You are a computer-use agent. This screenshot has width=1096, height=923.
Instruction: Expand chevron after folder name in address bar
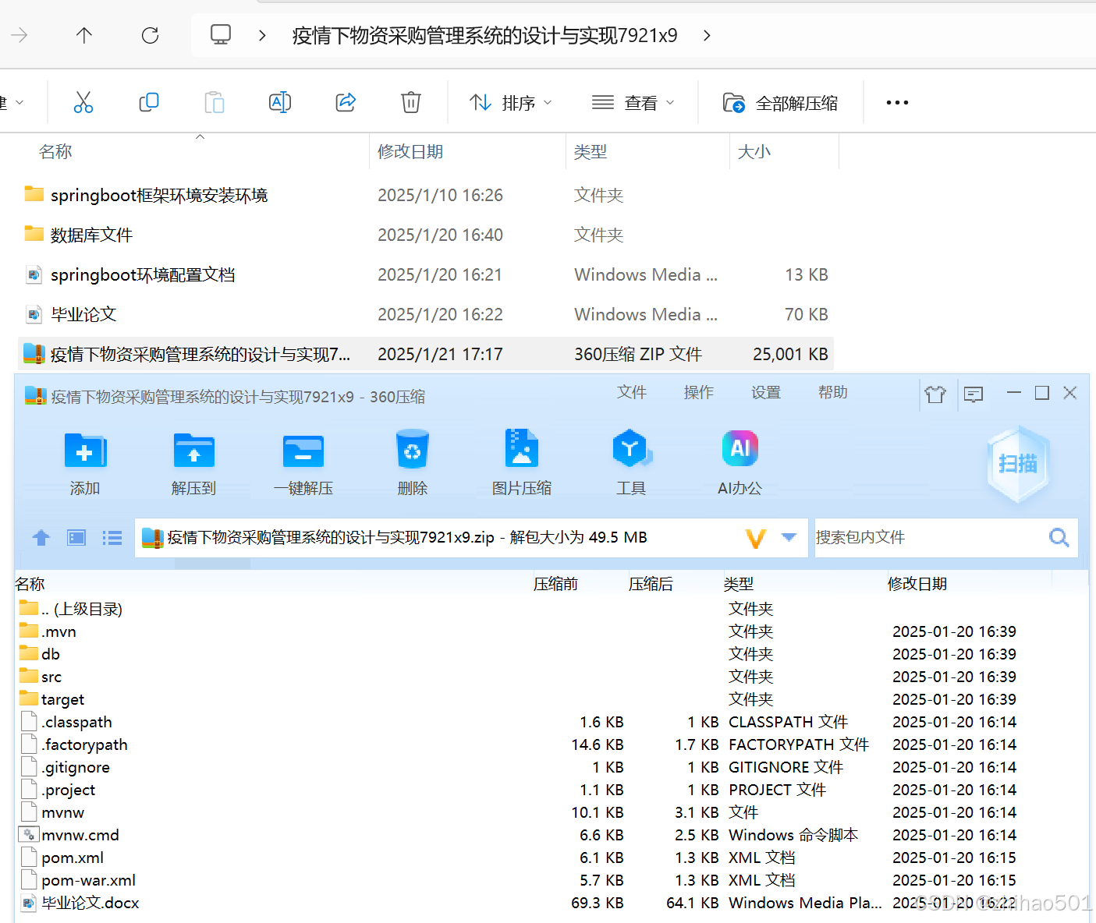click(x=707, y=35)
